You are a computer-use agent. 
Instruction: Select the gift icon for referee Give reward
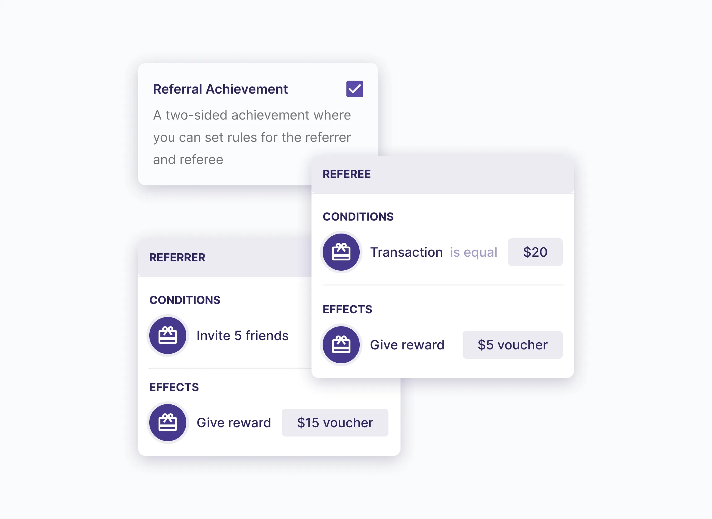(x=341, y=345)
